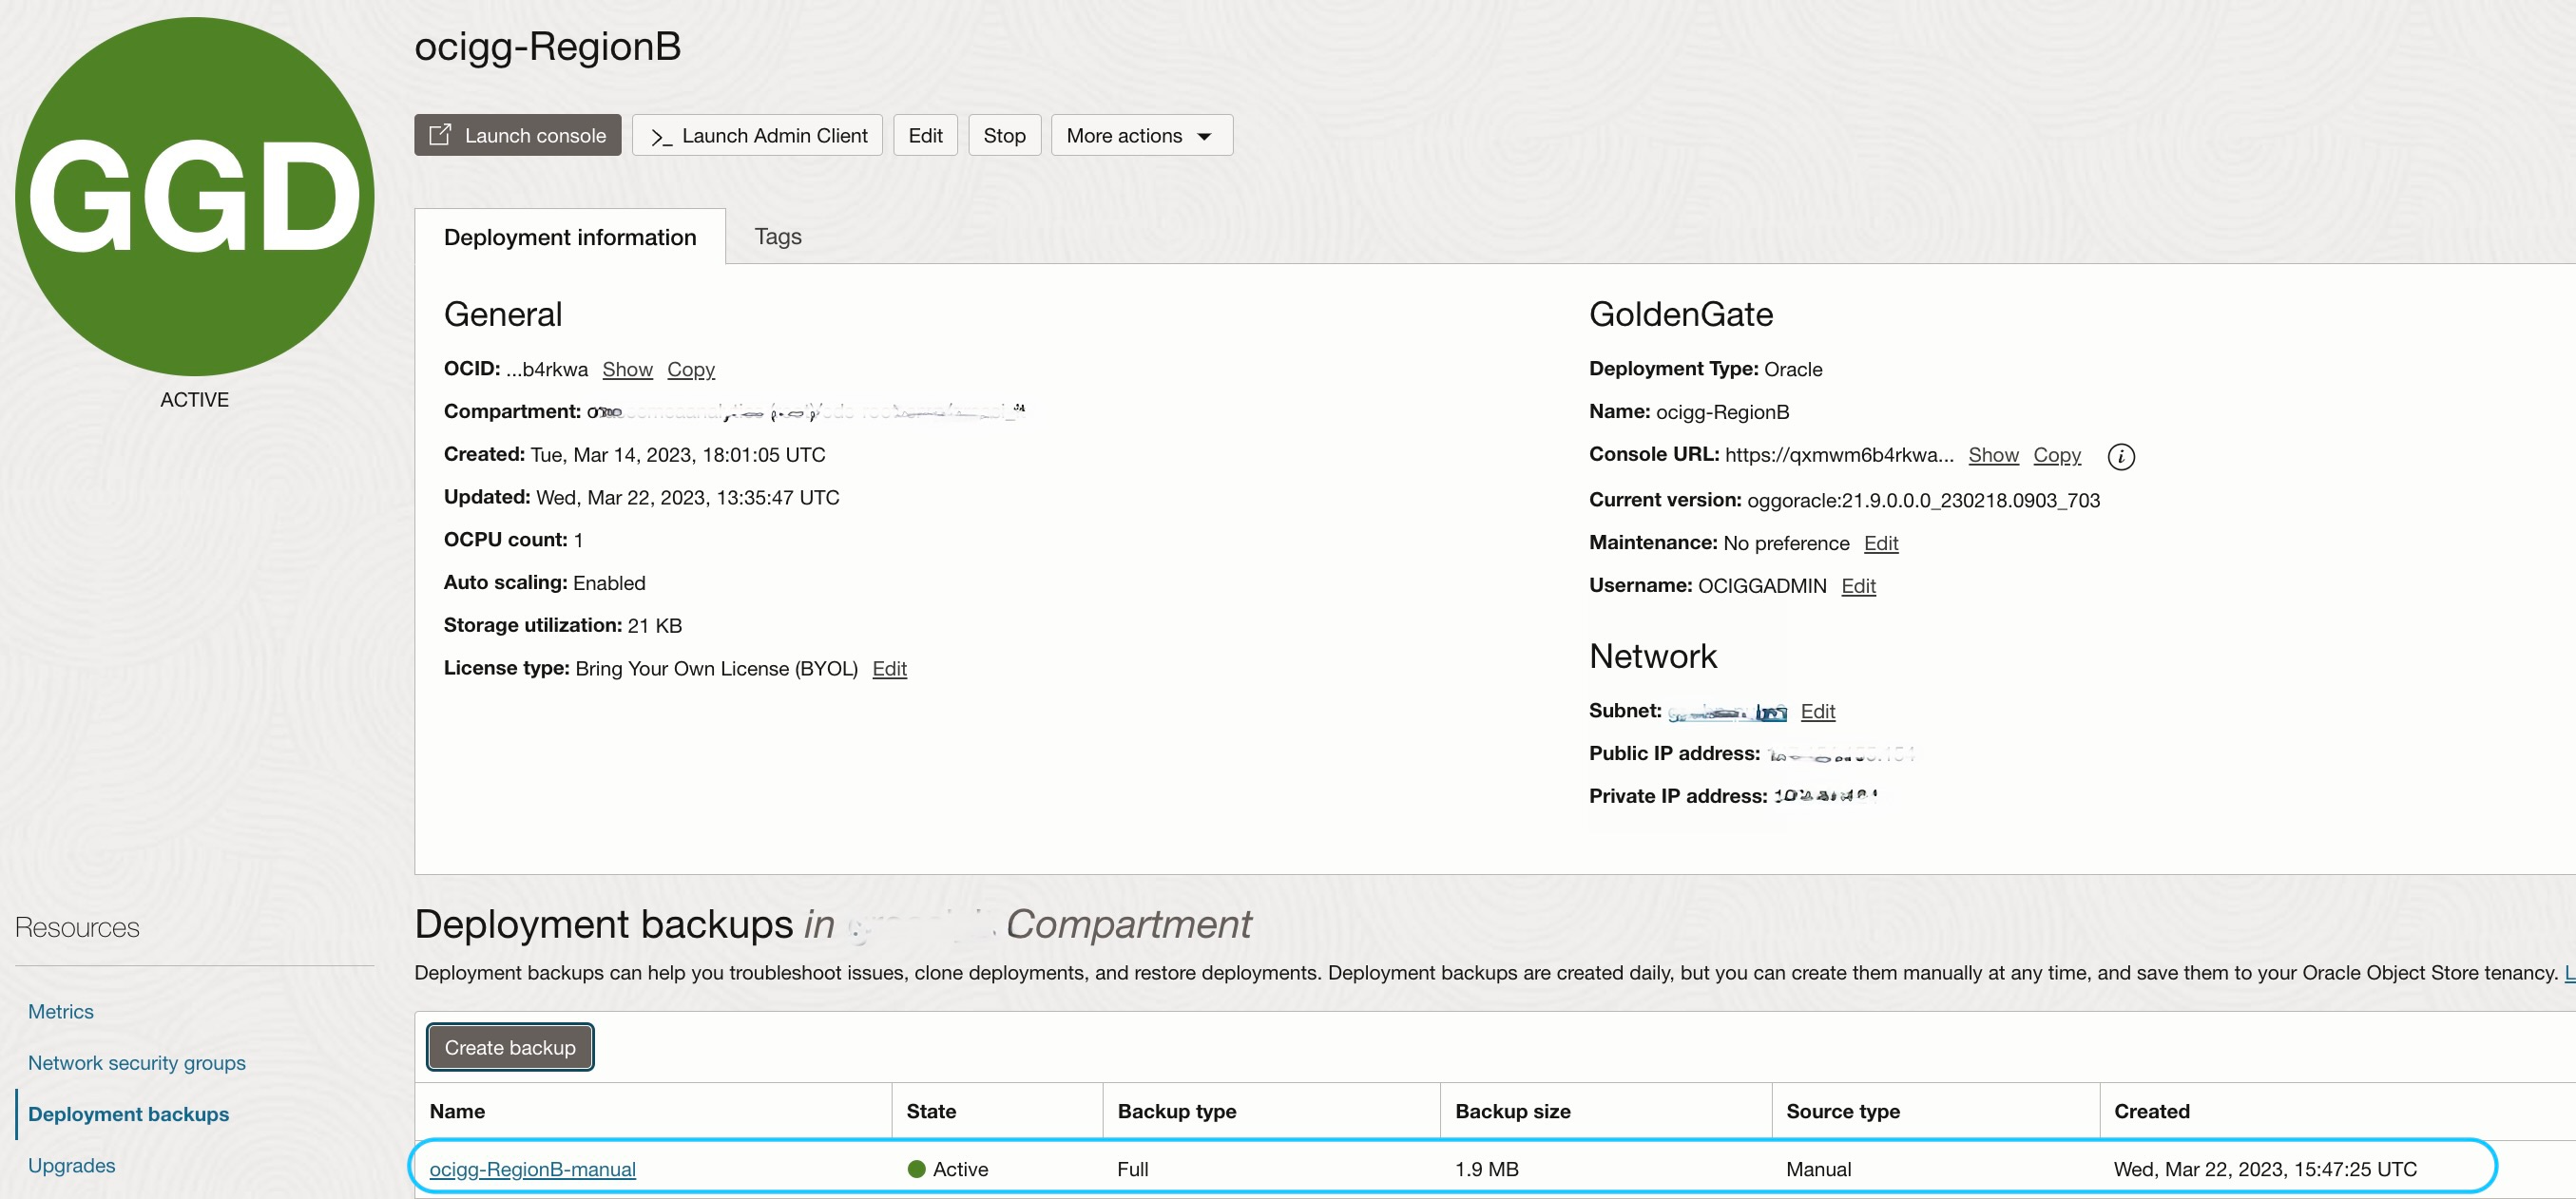Click the Auto scaling Enabled value
Viewport: 2576px width, 1199px height.
click(x=609, y=582)
